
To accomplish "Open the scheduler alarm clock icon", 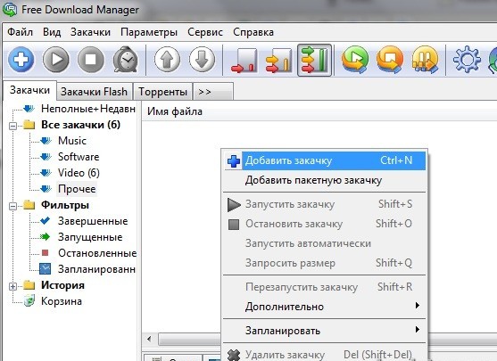I will point(126,60).
